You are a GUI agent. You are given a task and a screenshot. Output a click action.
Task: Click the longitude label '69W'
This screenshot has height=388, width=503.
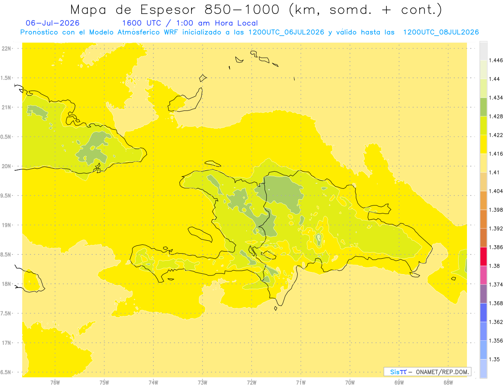(399, 382)
